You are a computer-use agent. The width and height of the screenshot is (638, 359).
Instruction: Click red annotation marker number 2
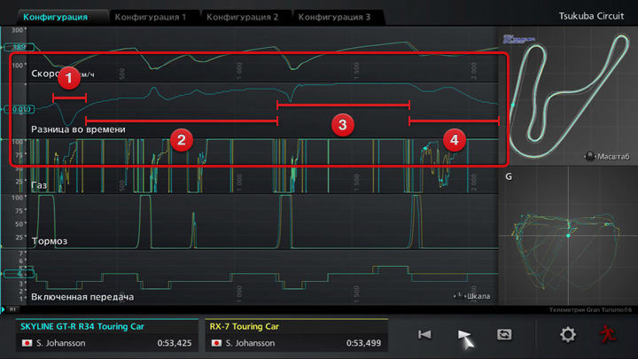(181, 139)
